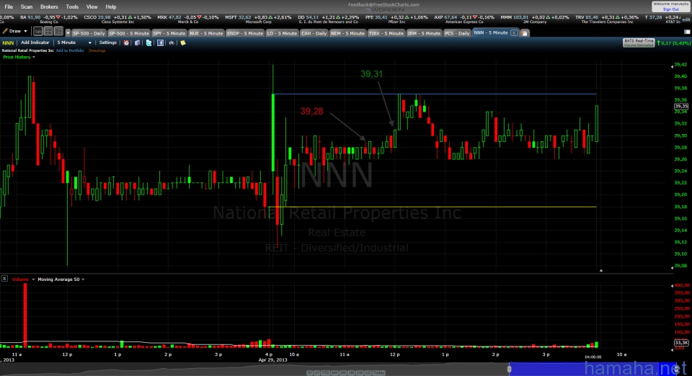The height and width of the screenshot is (376, 692).
Task: Open the File menu
Action: (9, 6)
